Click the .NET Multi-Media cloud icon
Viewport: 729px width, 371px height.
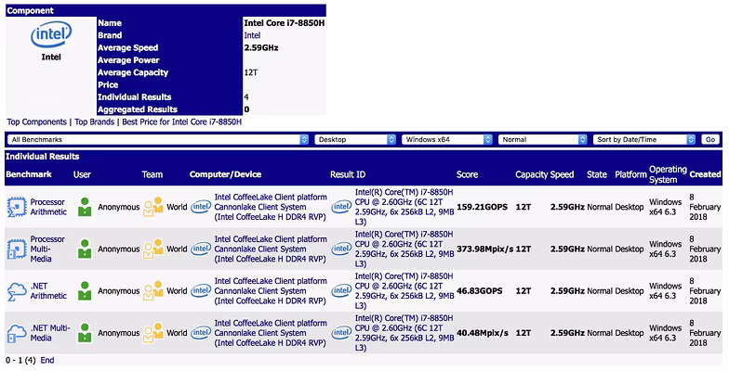(x=17, y=333)
